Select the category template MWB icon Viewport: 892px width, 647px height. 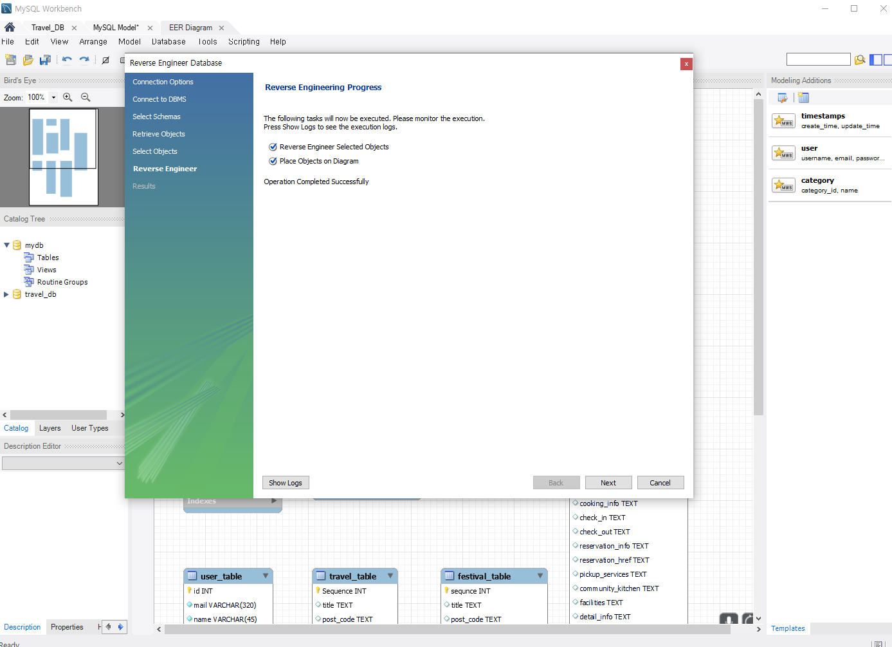click(x=783, y=185)
